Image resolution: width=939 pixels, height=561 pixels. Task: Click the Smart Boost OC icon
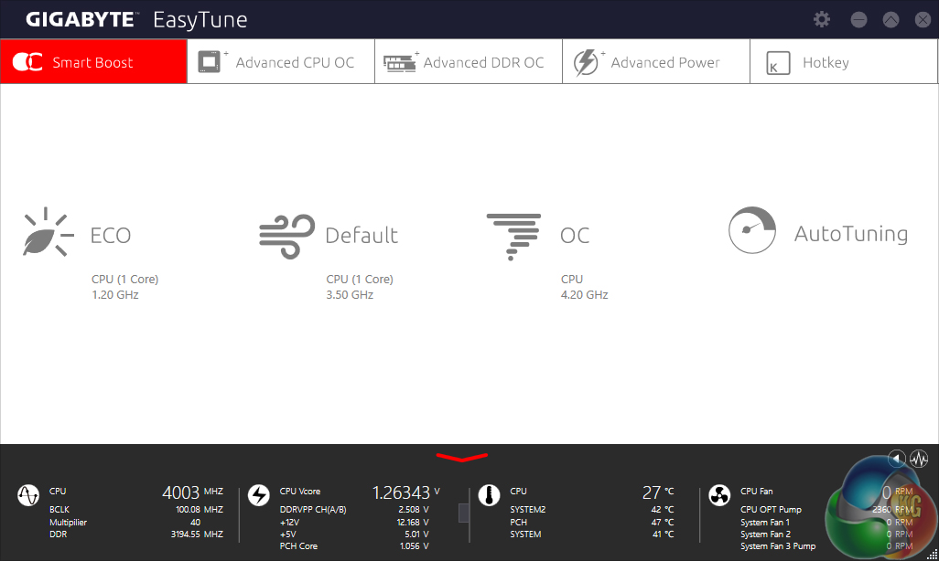tap(27, 61)
